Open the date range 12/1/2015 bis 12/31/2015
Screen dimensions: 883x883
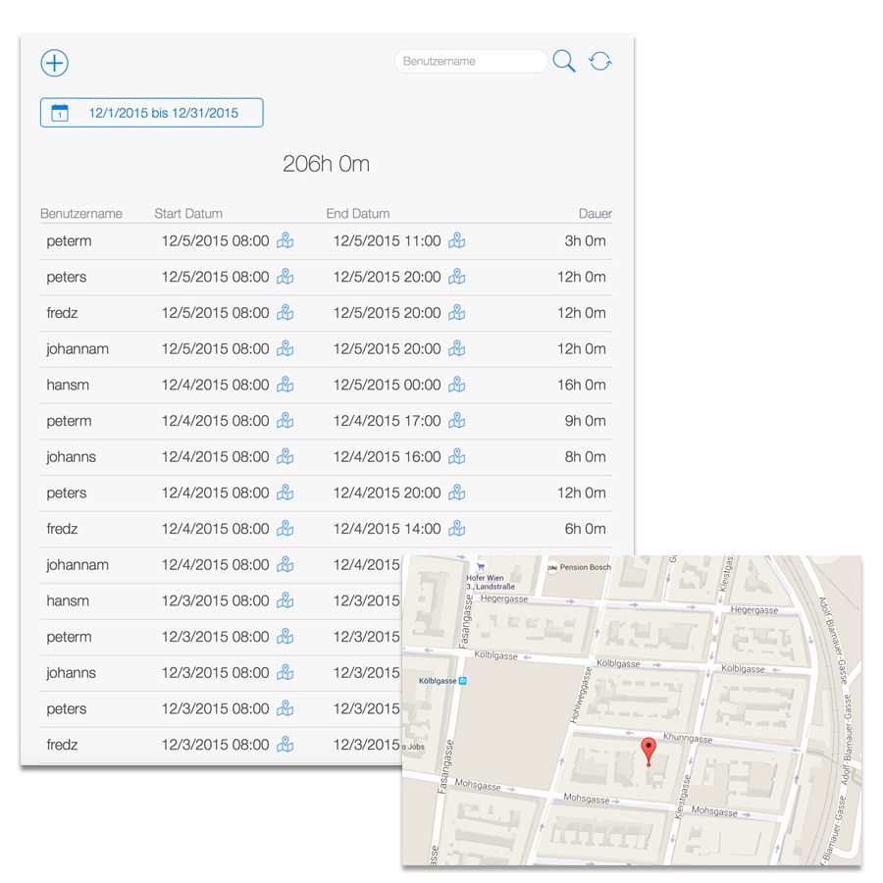(151, 113)
